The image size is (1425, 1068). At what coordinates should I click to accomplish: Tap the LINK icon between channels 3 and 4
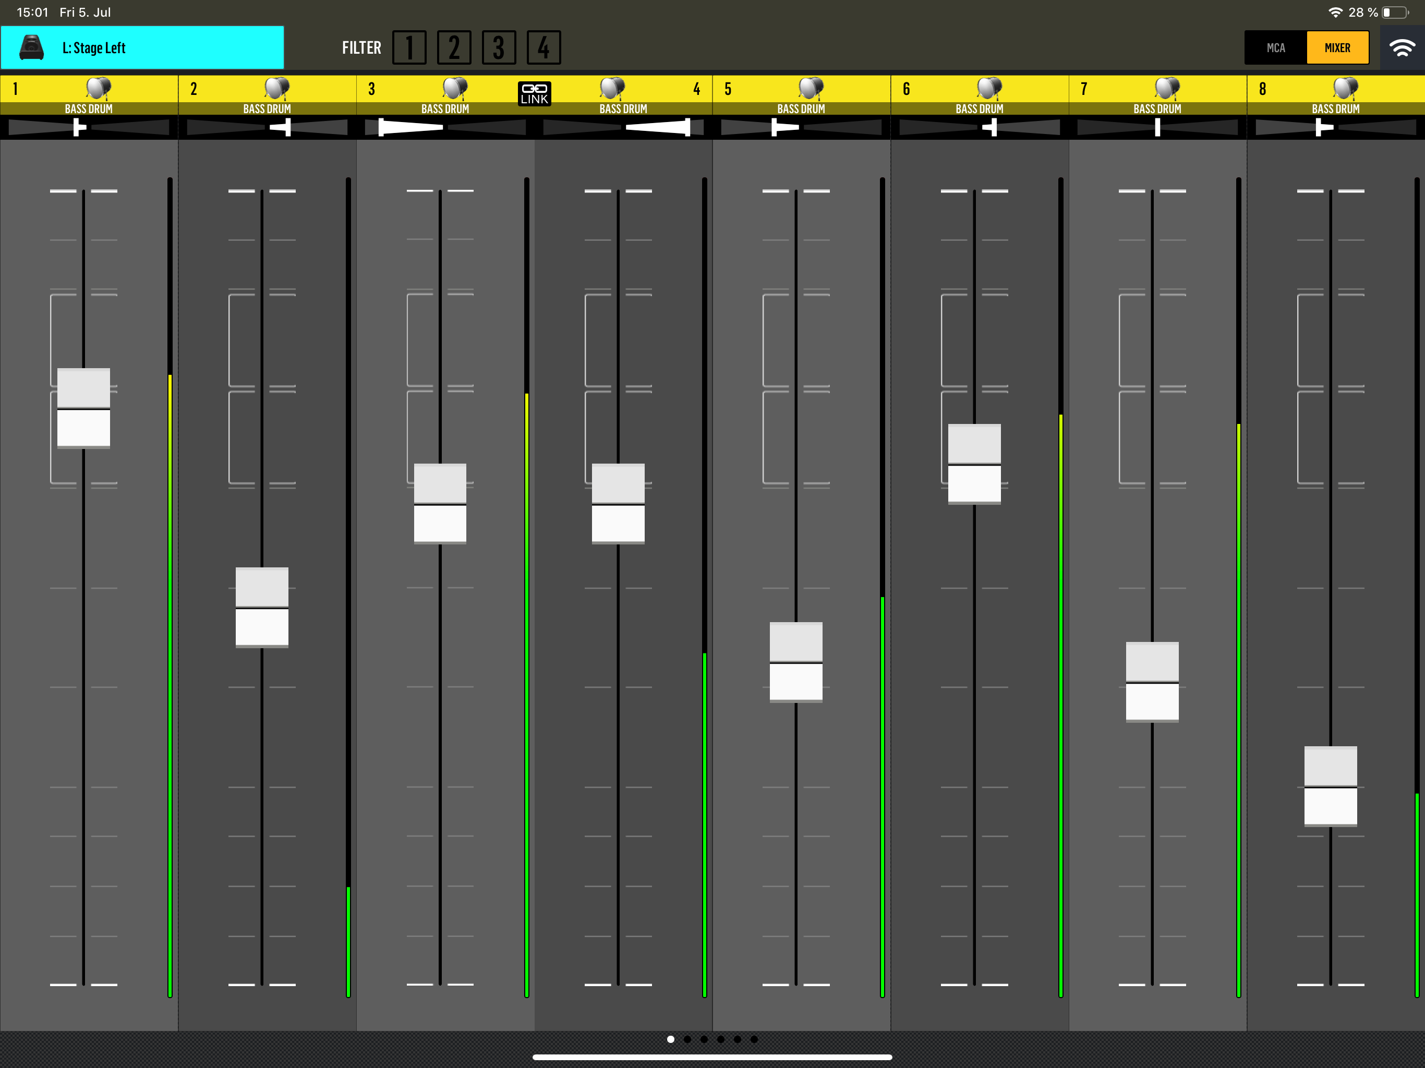(x=534, y=93)
